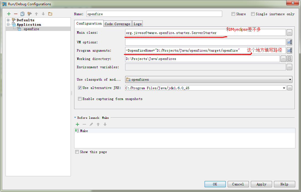This screenshot has height=192, width=301.
Task: Open Help for run configurations
Action: pos(284,184)
